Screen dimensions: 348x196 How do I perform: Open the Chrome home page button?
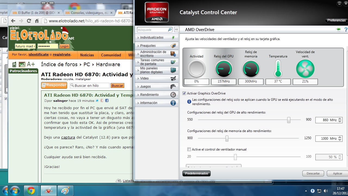pyautogui.click(x=37, y=21)
